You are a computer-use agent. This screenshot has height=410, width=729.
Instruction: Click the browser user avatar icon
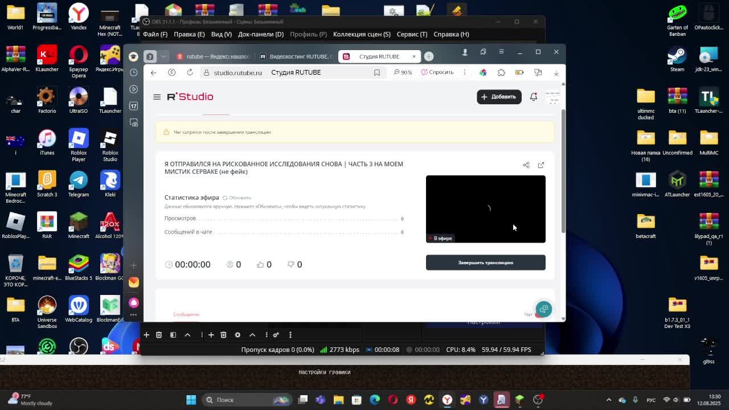coord(133,56)
